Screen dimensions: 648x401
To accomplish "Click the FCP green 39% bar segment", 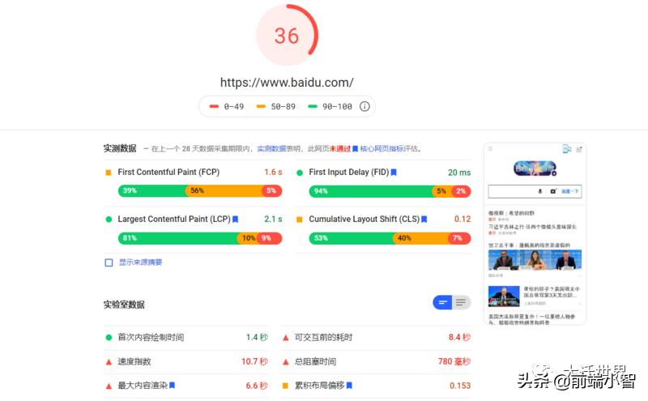I will tap(151, 190).
